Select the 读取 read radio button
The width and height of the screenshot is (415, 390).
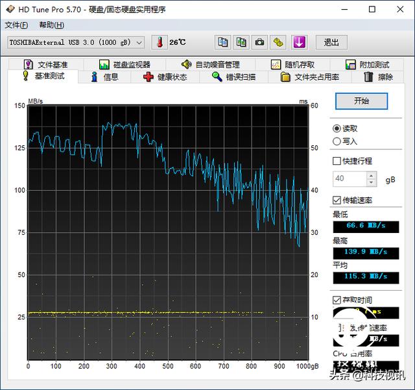[x=345, y=128]
